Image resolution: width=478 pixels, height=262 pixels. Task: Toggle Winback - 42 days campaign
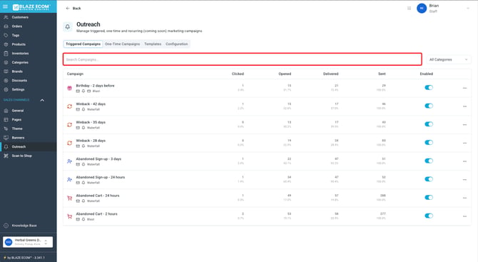point(429,106)
